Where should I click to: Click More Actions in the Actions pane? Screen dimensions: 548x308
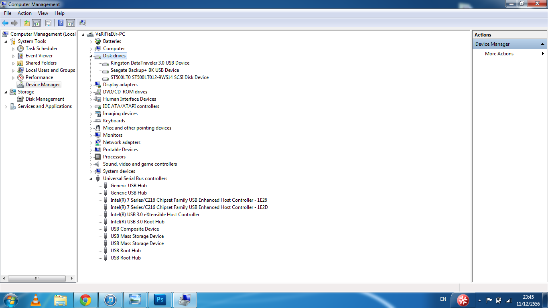click(x=499, y=54)
